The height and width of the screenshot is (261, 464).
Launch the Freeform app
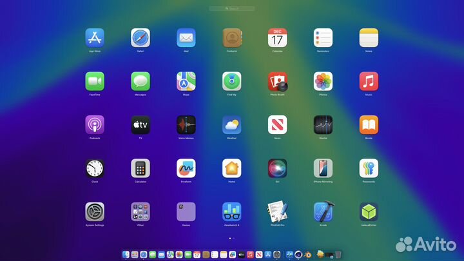click(186, 168)
